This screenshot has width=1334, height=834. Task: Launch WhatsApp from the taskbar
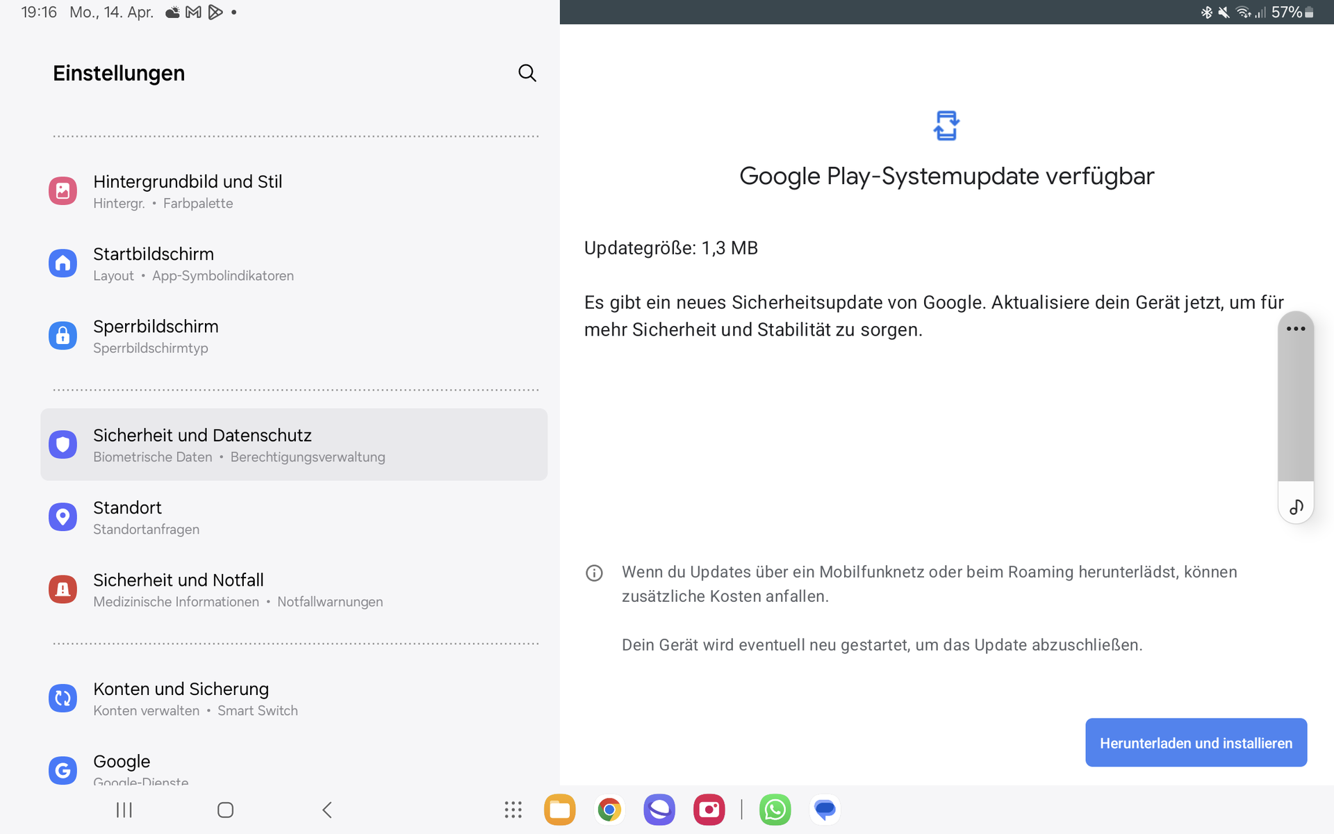pos(775,810)
